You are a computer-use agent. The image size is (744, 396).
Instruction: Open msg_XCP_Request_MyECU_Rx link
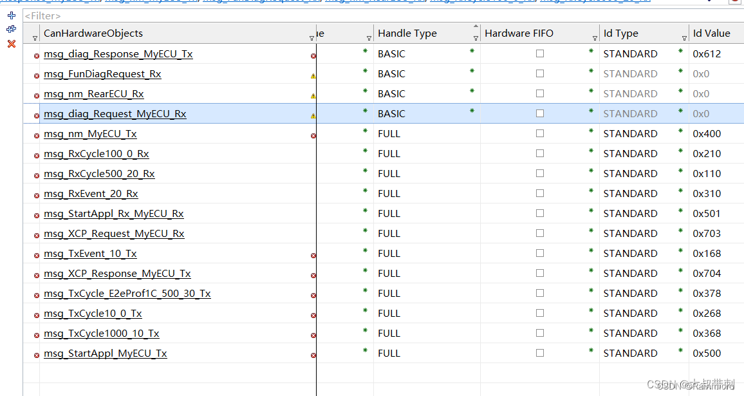click(114, 234)
